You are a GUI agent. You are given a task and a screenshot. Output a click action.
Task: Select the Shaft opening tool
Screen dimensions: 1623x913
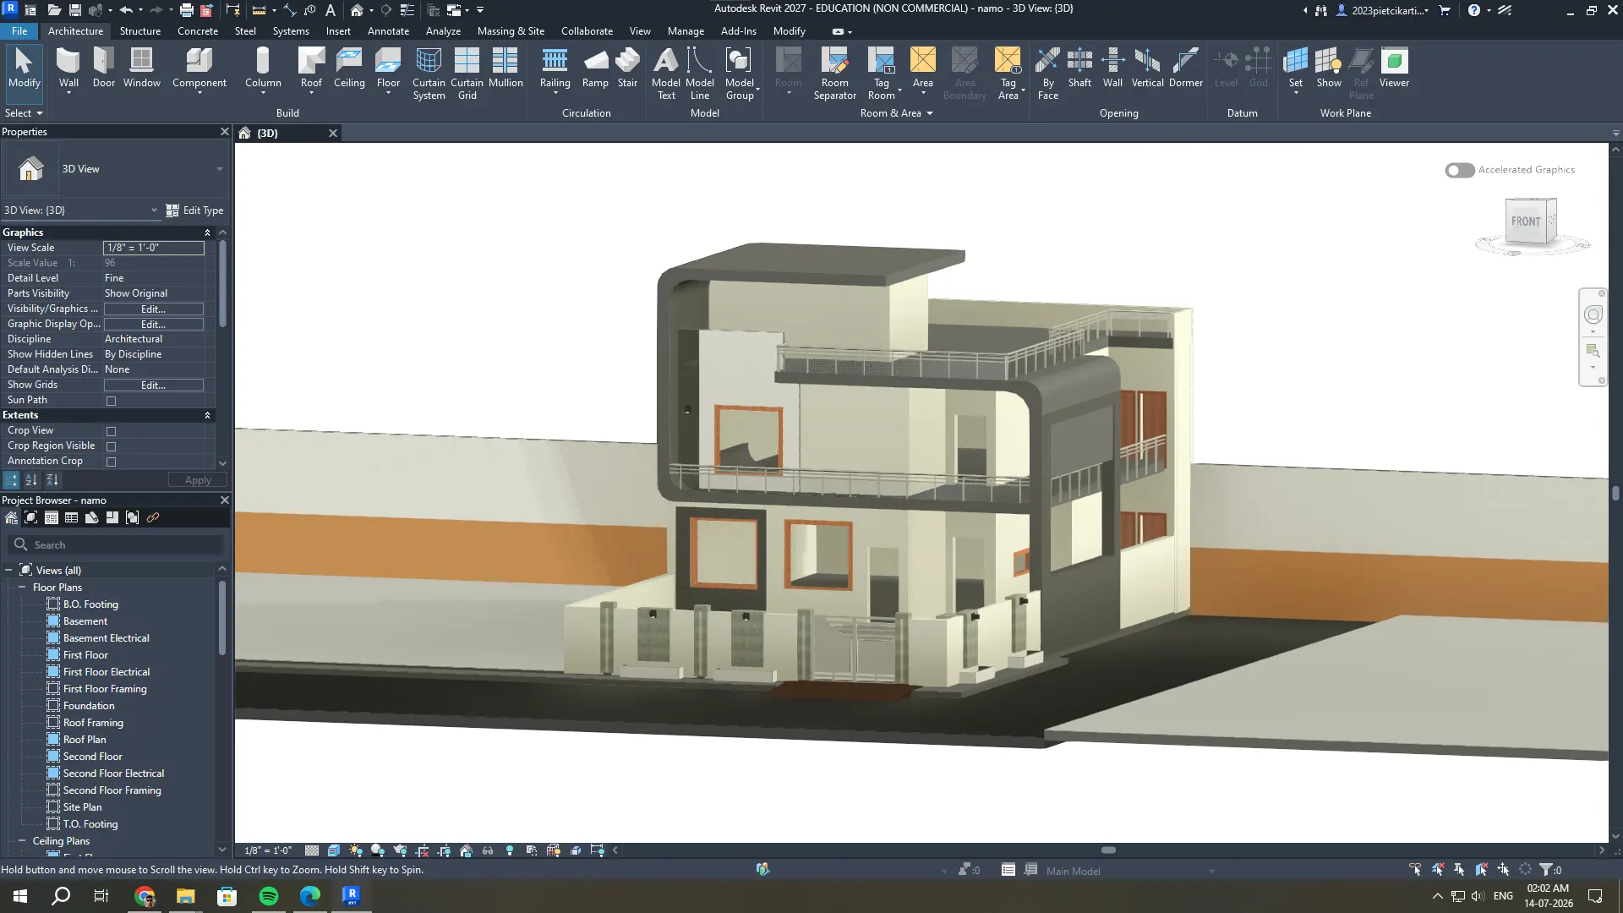click(1079, 68)
